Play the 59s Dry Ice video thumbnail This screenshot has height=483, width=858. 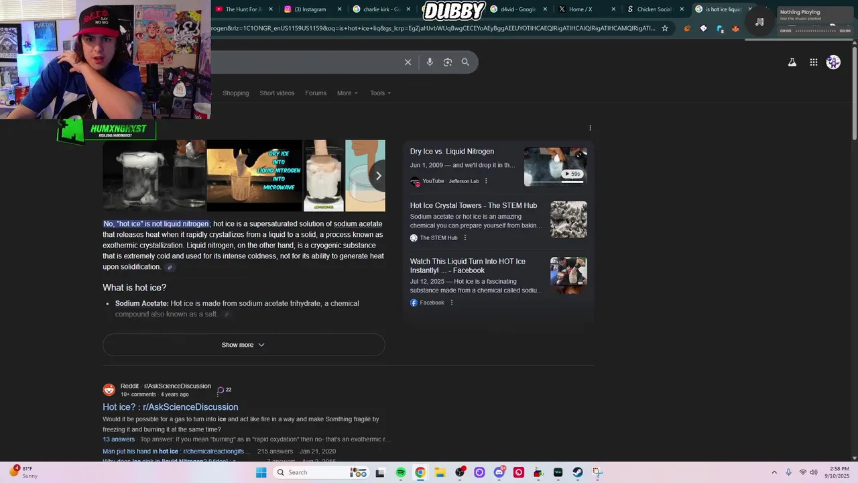(x=555, y=166)
